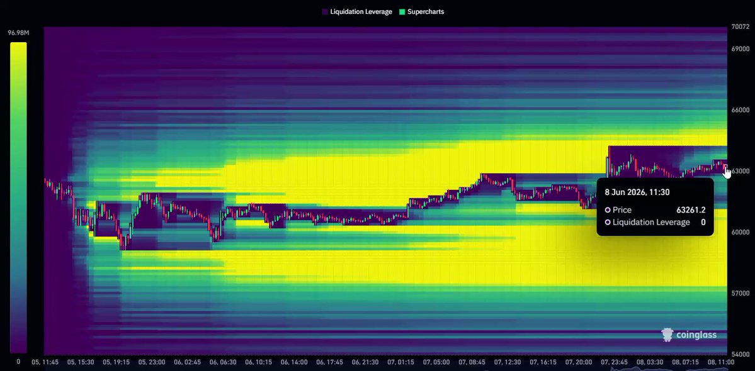The width and height of the screenshot is (755, 371).
Task: Click the 07, 16:15 time axis label
Action: pos(543,362)
